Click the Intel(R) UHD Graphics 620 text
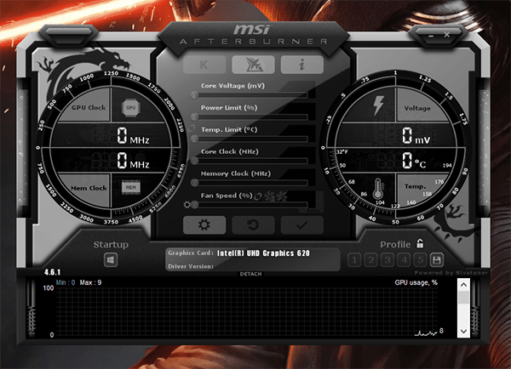 coord(263,253)
